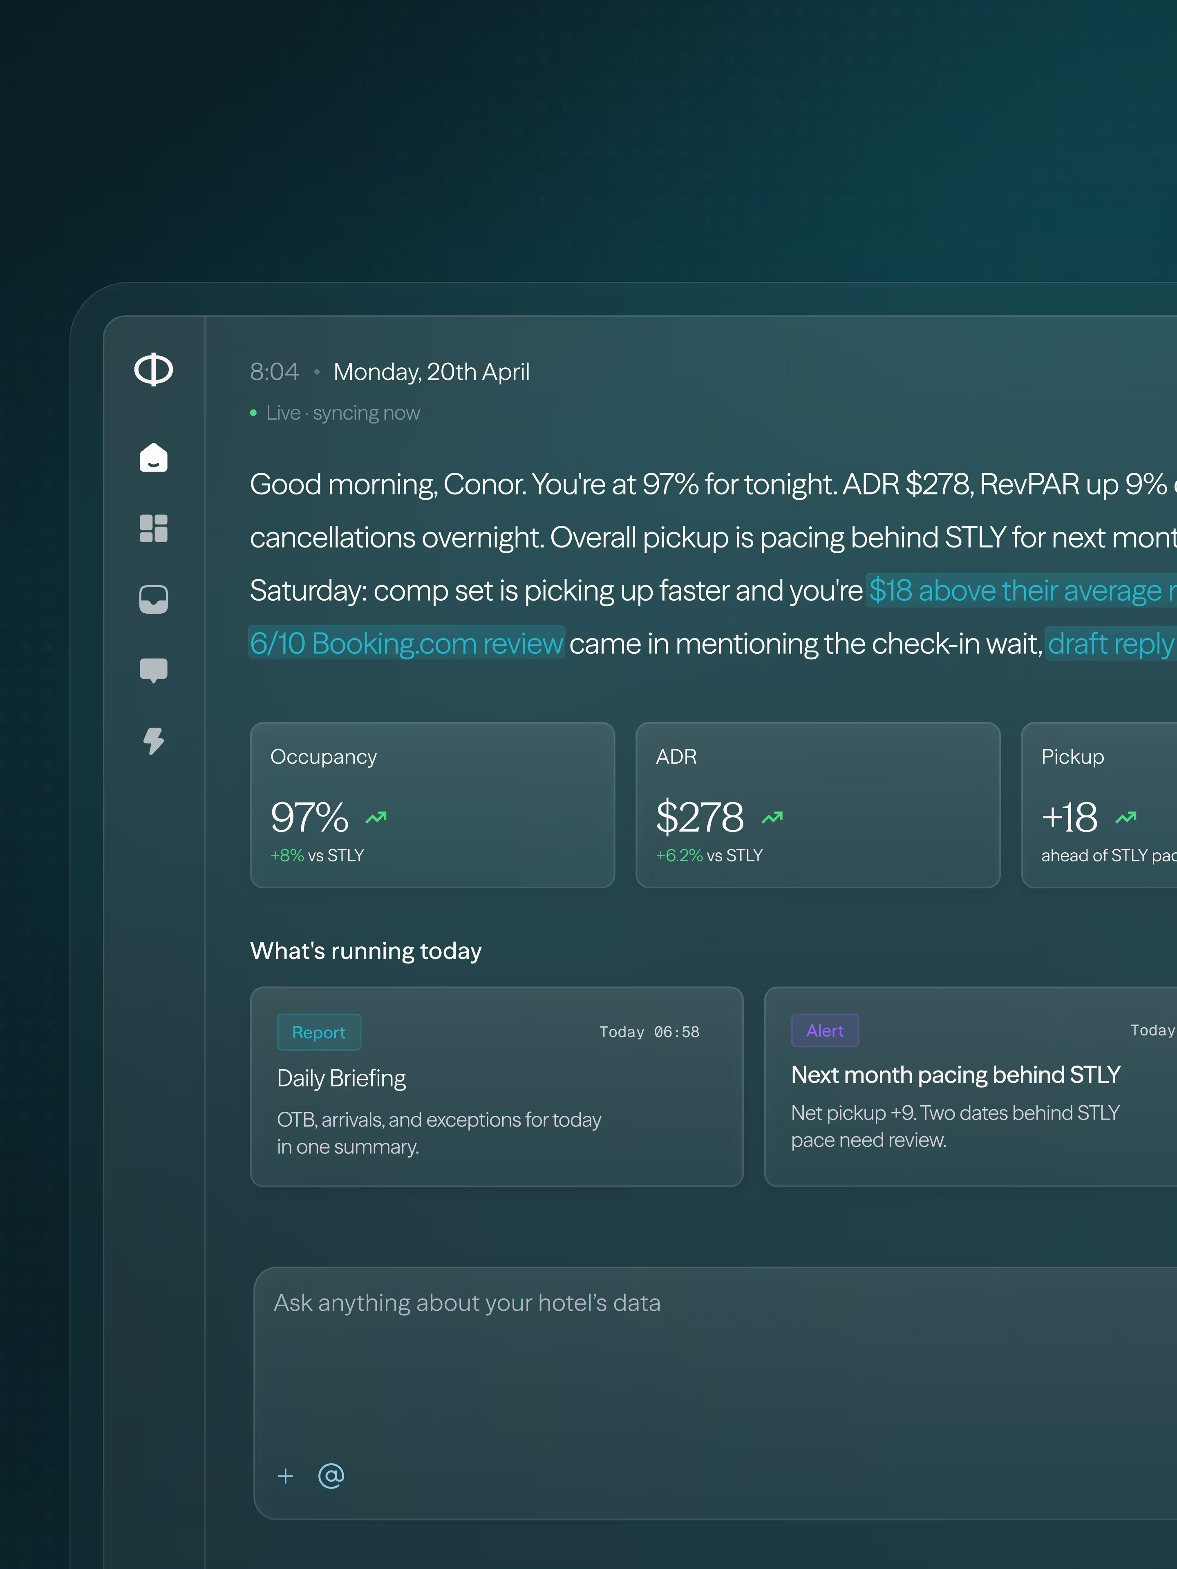Click the Occupancy upward trend arrow icon
Image resolution: width=1177 pixels, height=1569 pixels.
[x=376, y=818]
